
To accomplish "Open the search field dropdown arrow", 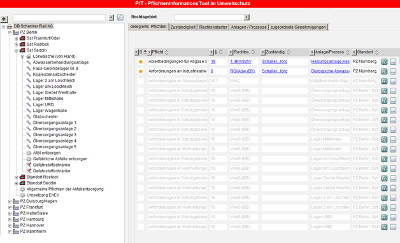I will [111, 17].
